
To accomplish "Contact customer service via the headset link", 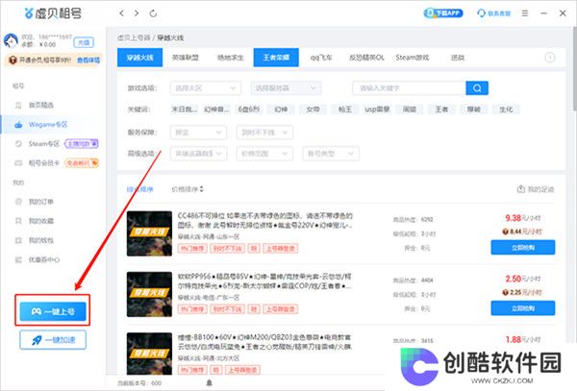I will pos(493,13).
